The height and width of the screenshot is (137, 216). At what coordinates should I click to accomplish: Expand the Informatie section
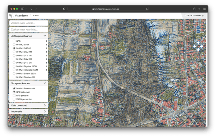pos(29,111)
